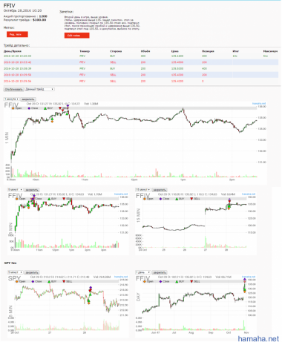Image resolution: width=282 pixels, height=342 pixels.
Task: Click the purple close marker on SPY chart
Action: (91, 287)
